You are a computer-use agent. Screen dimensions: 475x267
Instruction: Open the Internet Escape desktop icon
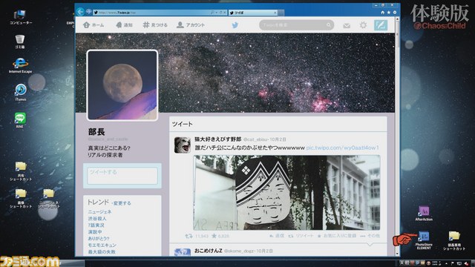20,65
